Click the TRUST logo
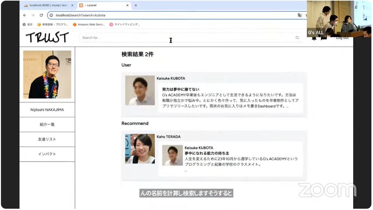This screenshot has width=373, height=210. (47, 37)
